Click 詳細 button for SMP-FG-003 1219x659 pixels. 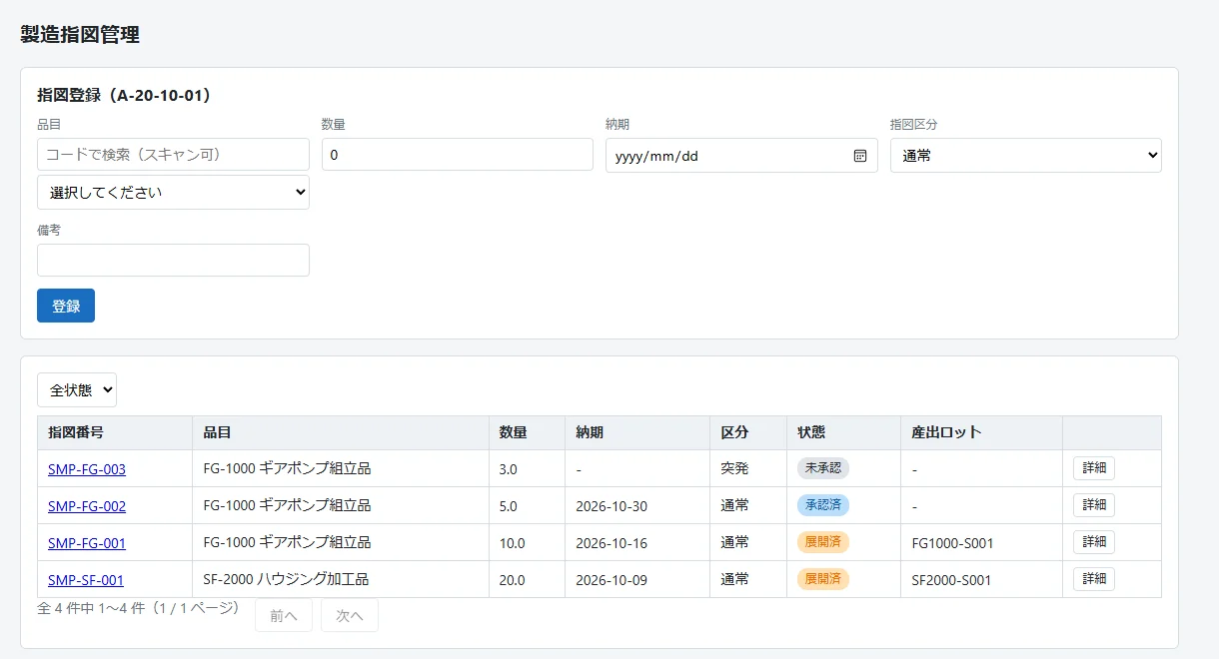click(1094, 468)
